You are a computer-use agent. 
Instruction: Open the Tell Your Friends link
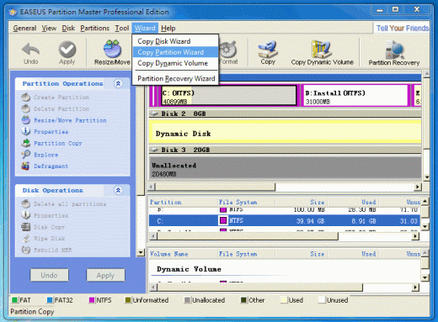[x=403, y=28]
